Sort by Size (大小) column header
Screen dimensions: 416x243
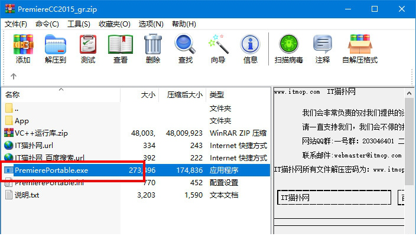click(x=139, y=95)
